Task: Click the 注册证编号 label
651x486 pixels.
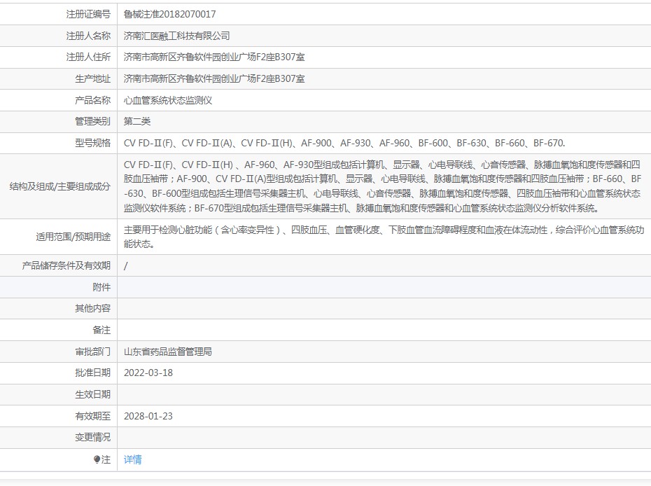Action: click(x=88, y=14)
